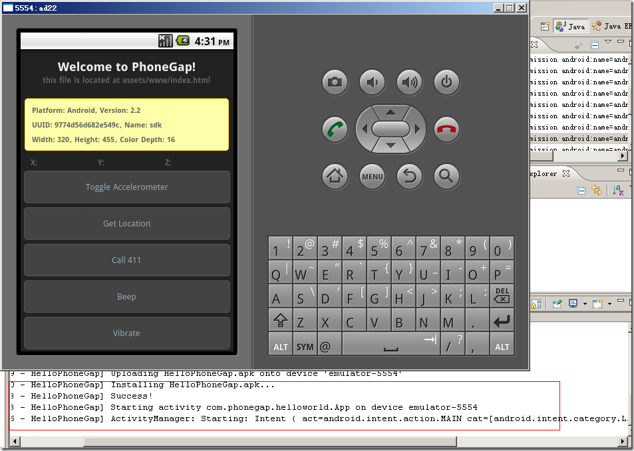Minimize the Eclipse console view
The height and width of the screenshot is (451, 634).
click(x=621, y=300)
